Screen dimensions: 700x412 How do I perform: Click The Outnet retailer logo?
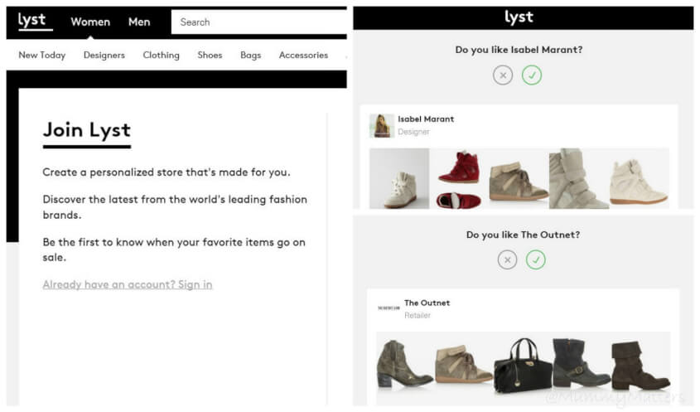coord(389,308)
